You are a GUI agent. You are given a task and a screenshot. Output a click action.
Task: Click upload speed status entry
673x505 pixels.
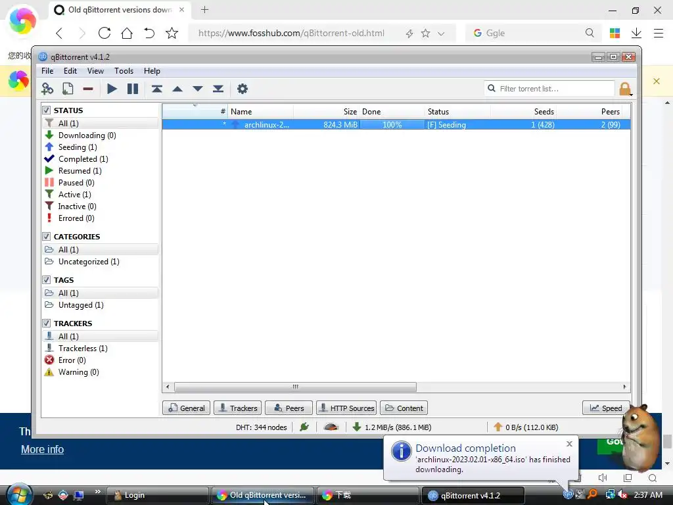(x=526, y=427)
